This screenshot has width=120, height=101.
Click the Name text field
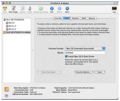85,53
